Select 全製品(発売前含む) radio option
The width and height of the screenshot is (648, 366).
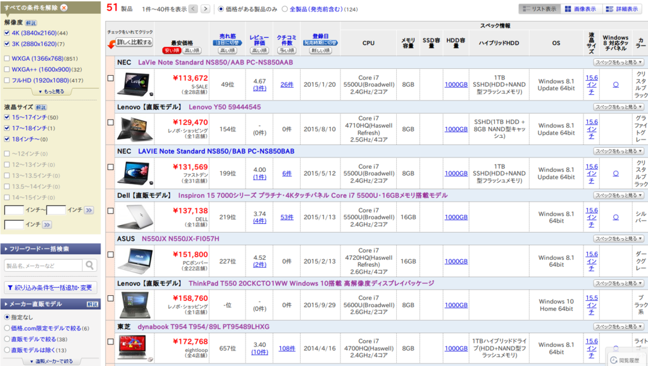point(285,9)
